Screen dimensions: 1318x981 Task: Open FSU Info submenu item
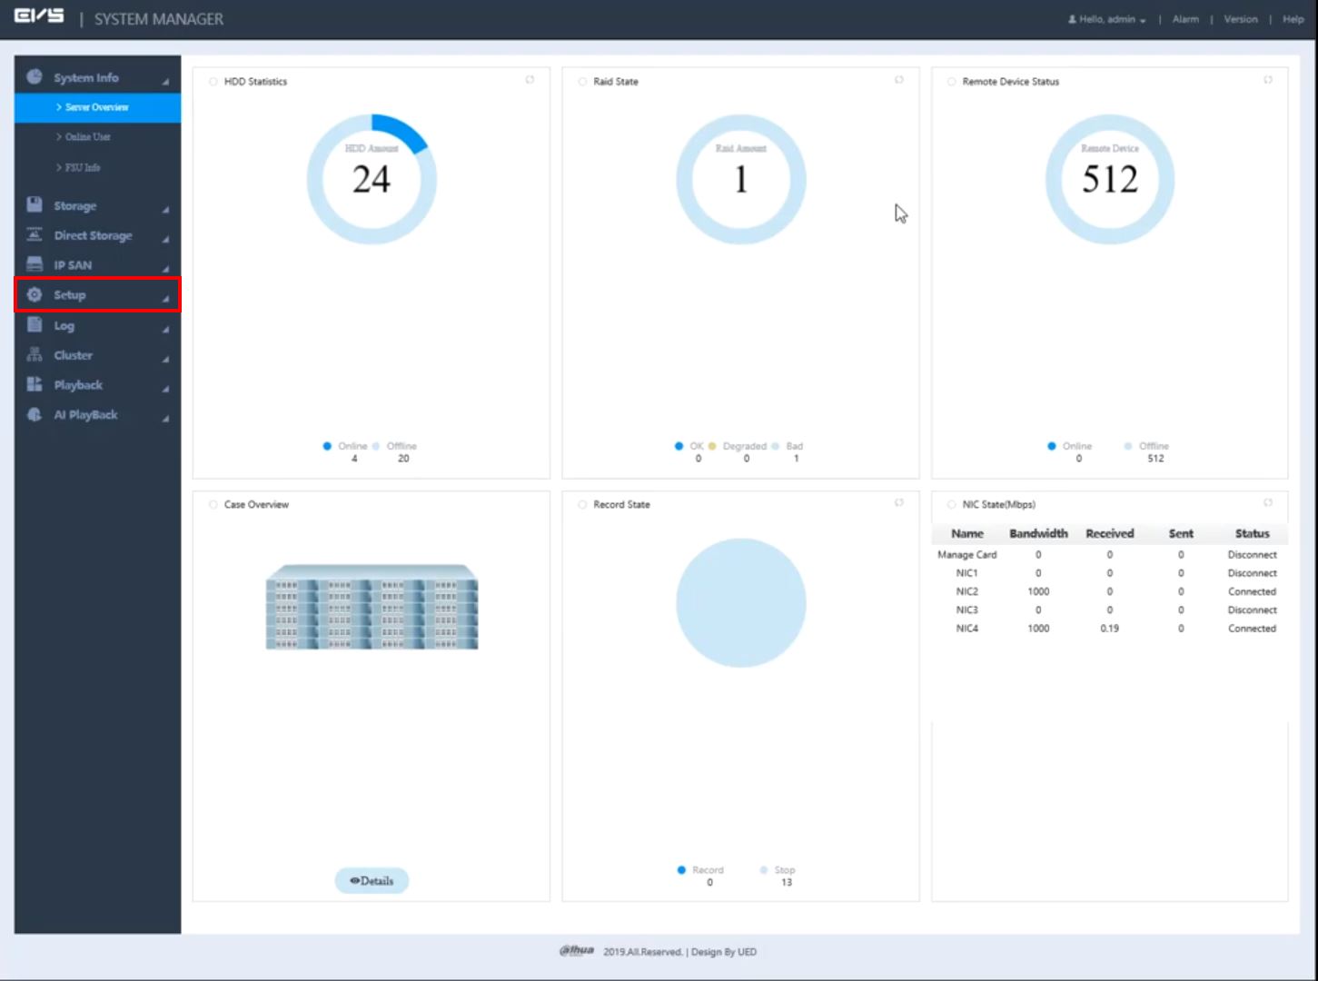(x=82, y=168)
